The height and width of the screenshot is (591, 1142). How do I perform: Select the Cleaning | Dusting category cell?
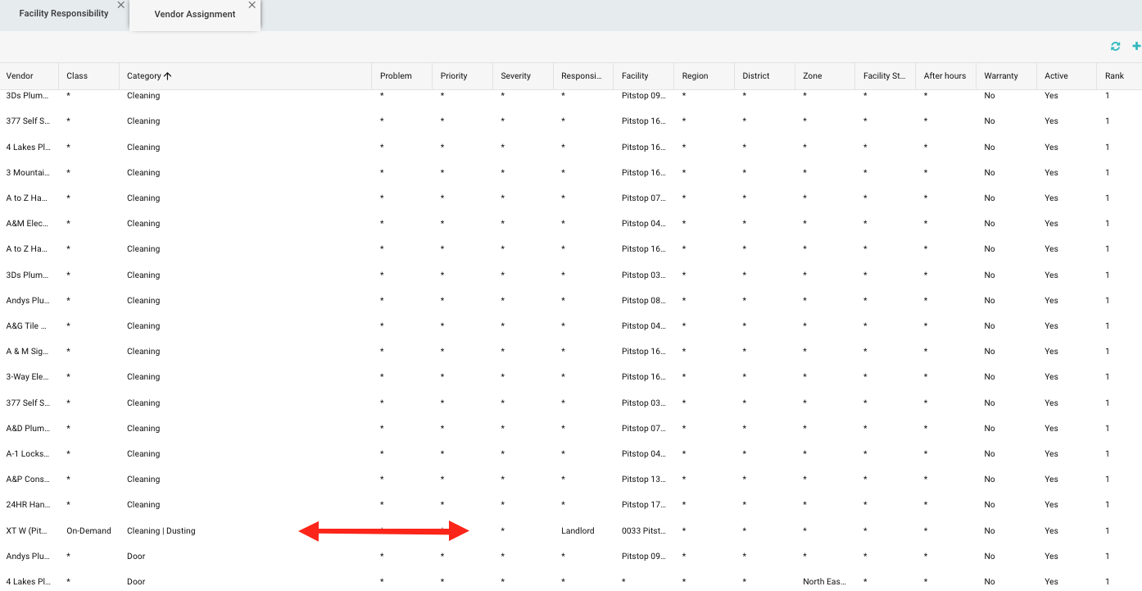[x=161, y=531]
